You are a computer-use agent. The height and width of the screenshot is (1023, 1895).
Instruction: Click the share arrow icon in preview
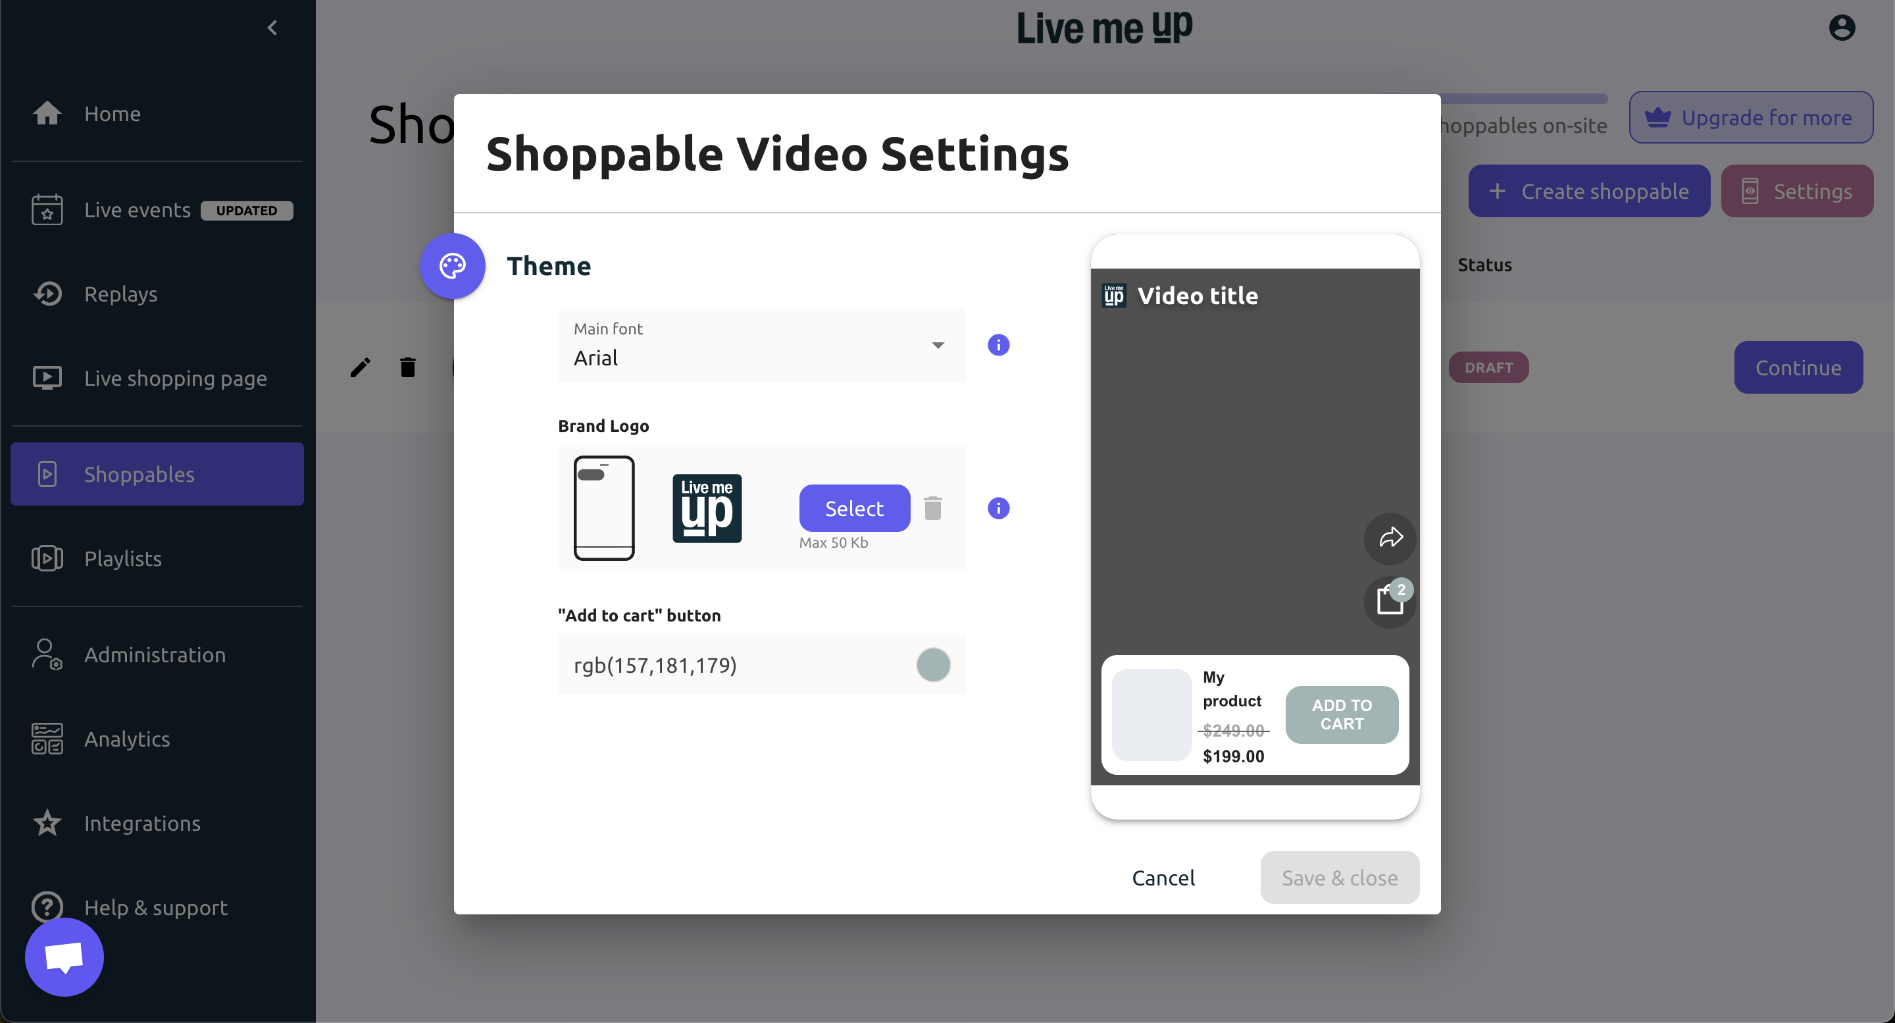[1390, 537]
